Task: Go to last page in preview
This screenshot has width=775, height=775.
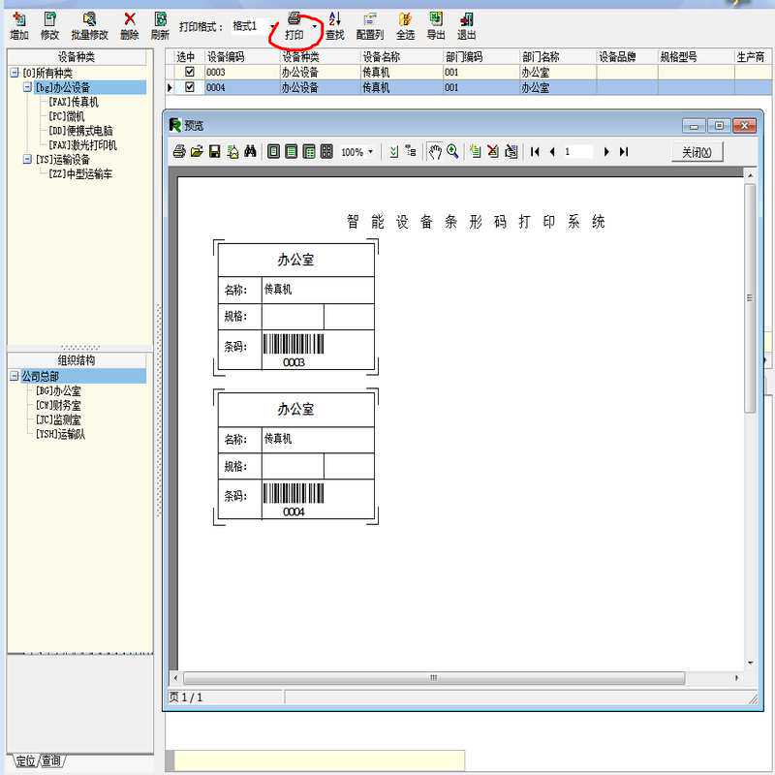Action: point(624,152)
